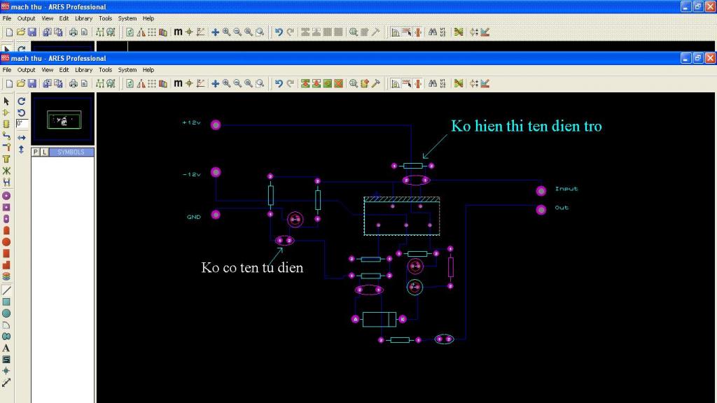Image resolution: width=717 pixels, height=403 pixels.
Task: Mirror horizontally with the X-flip button
Action: pos(22,138)
